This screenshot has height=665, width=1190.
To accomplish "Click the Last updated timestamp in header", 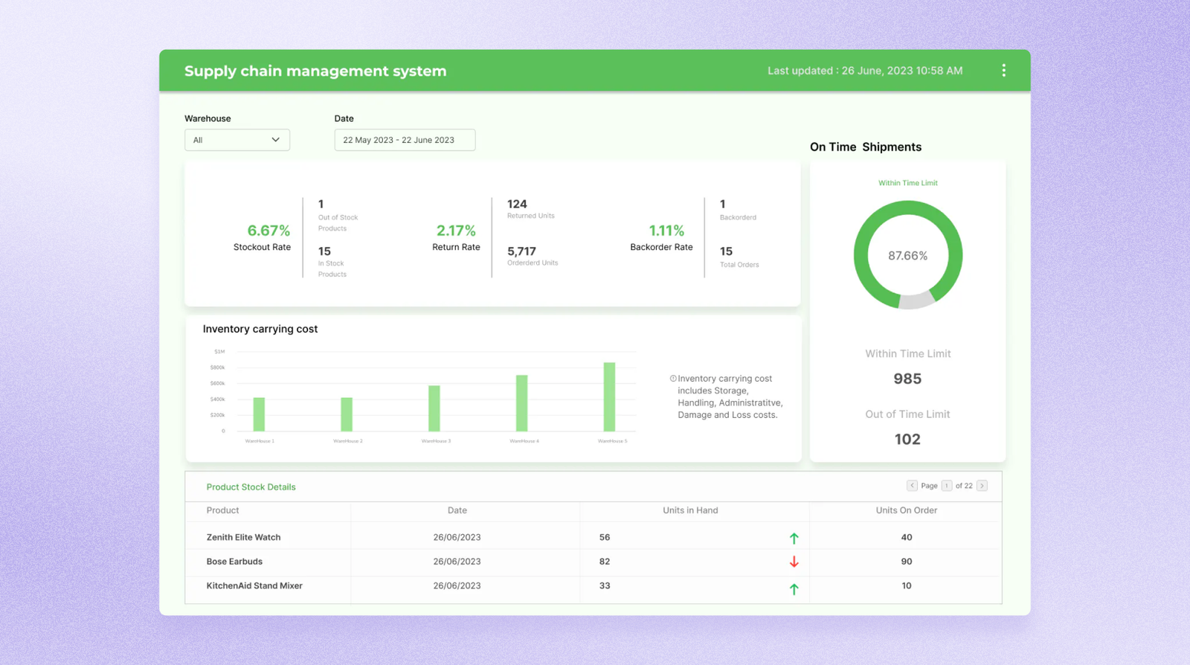I will 865,71.
